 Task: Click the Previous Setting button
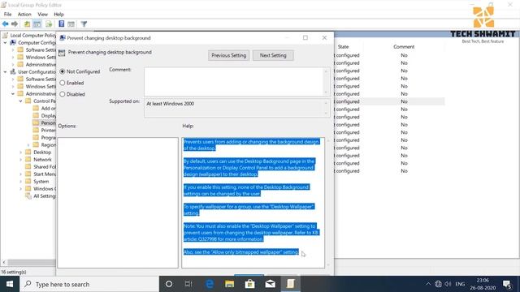pos(229,55)
